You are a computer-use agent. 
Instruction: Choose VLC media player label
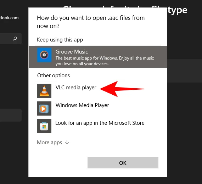pyautogui.click(x=76, y=88)
